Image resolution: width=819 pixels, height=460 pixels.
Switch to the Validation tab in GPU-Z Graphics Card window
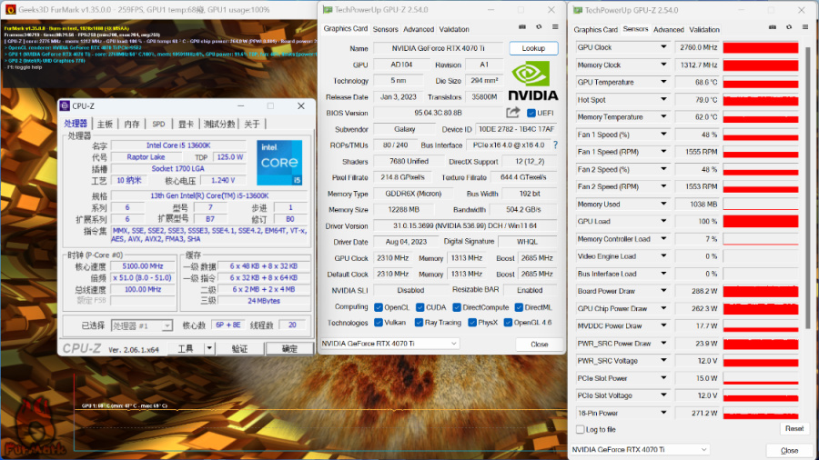[454, 29]
